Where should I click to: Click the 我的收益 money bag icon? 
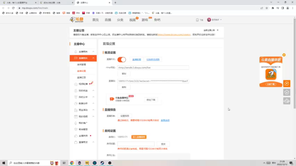75,91
